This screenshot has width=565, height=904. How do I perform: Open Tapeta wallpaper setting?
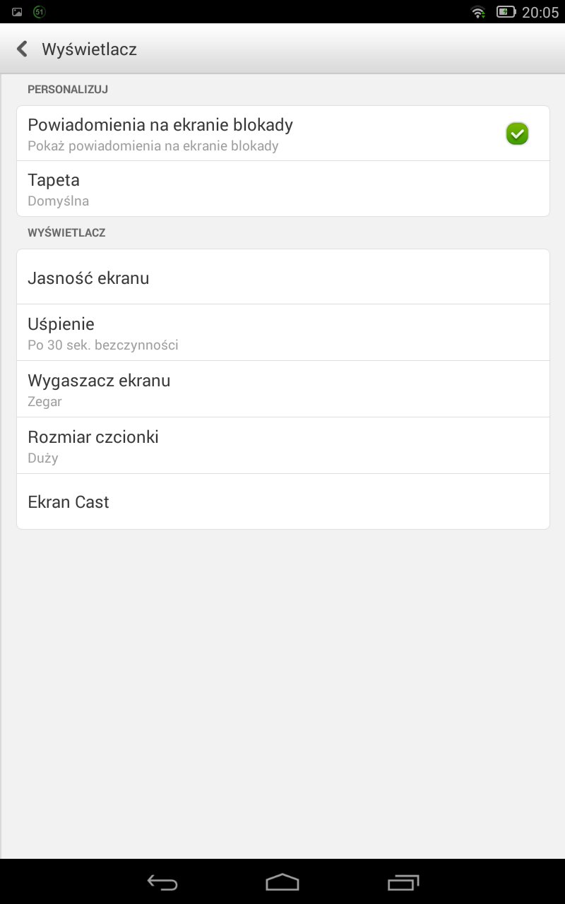pyautogui.click(x=282, y=189)
